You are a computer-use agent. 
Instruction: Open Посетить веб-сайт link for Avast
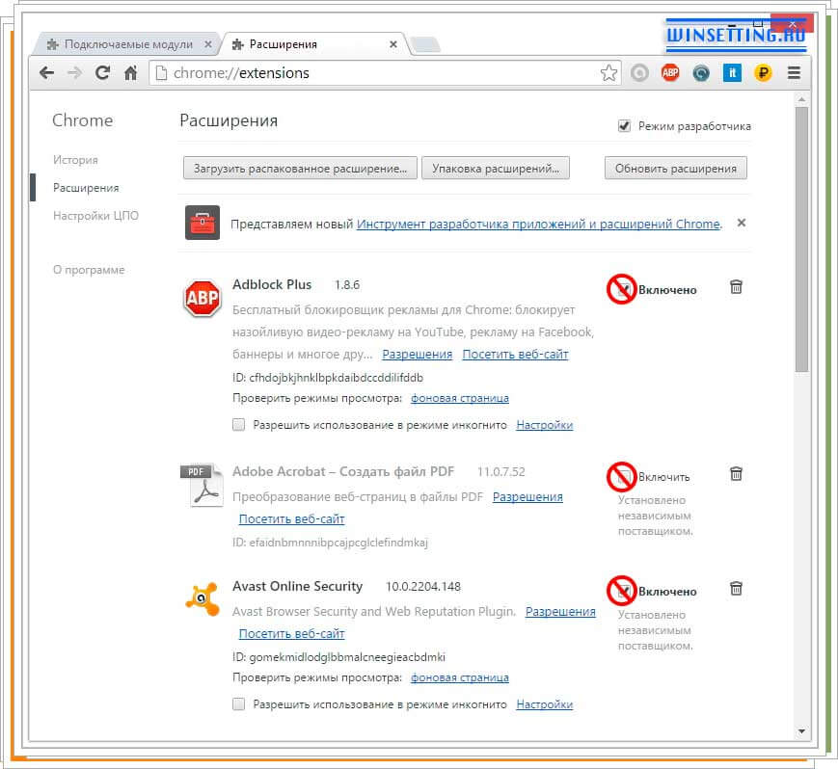(291, 634)
